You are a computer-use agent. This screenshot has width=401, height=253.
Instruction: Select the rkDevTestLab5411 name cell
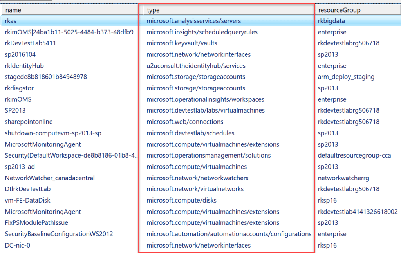pyautogui.click(x=31, y=43)
